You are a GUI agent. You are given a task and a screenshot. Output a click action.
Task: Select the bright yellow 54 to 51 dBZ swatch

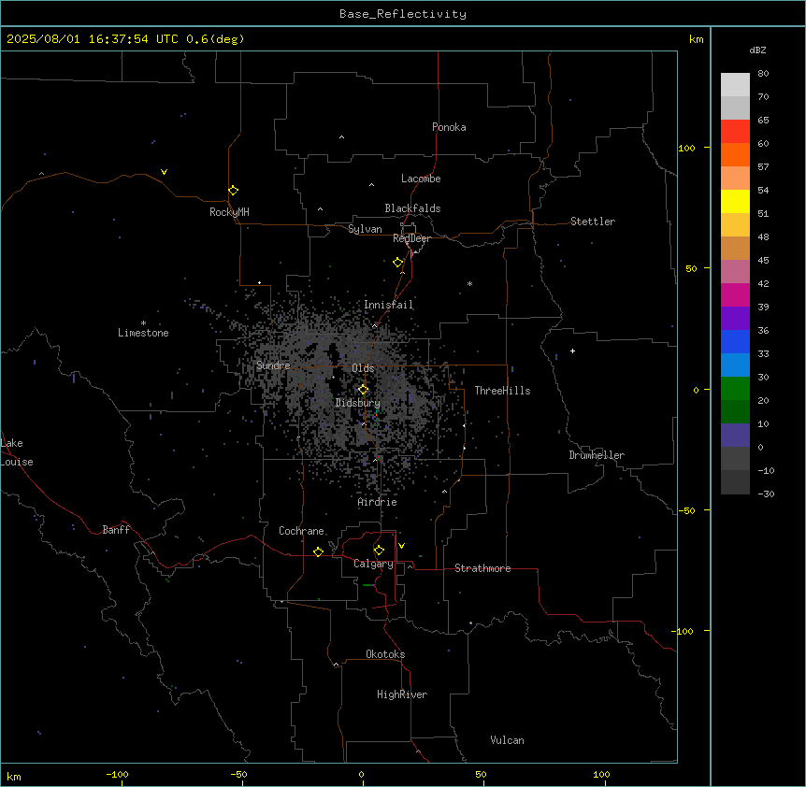point(735,201)
